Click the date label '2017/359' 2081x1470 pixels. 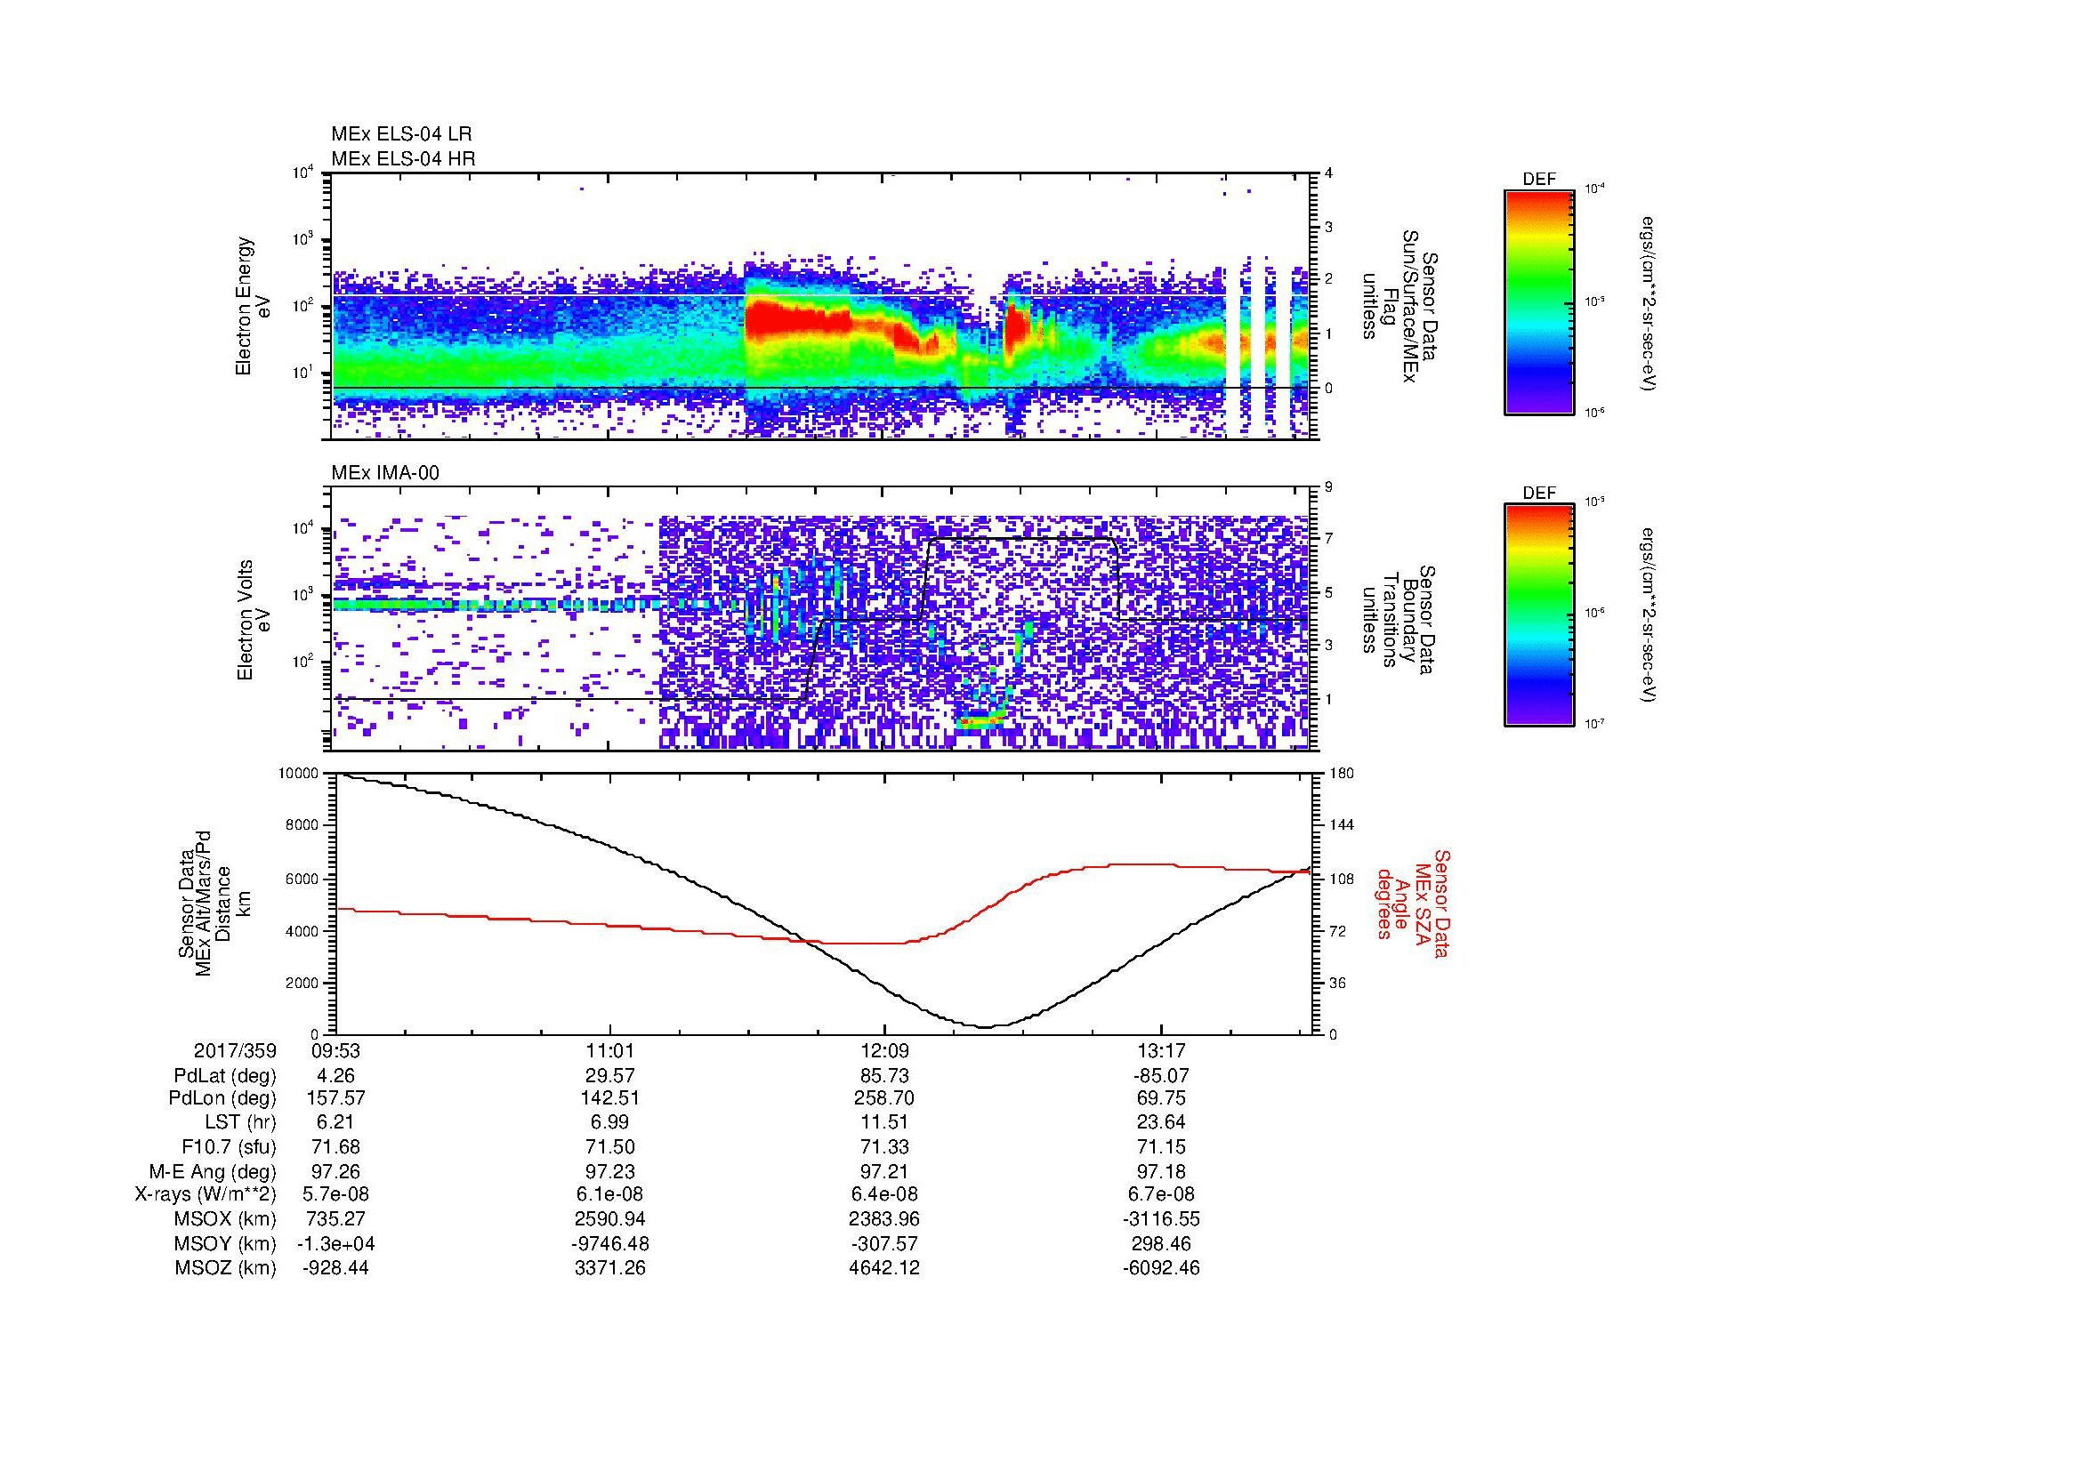[235, 1050]
